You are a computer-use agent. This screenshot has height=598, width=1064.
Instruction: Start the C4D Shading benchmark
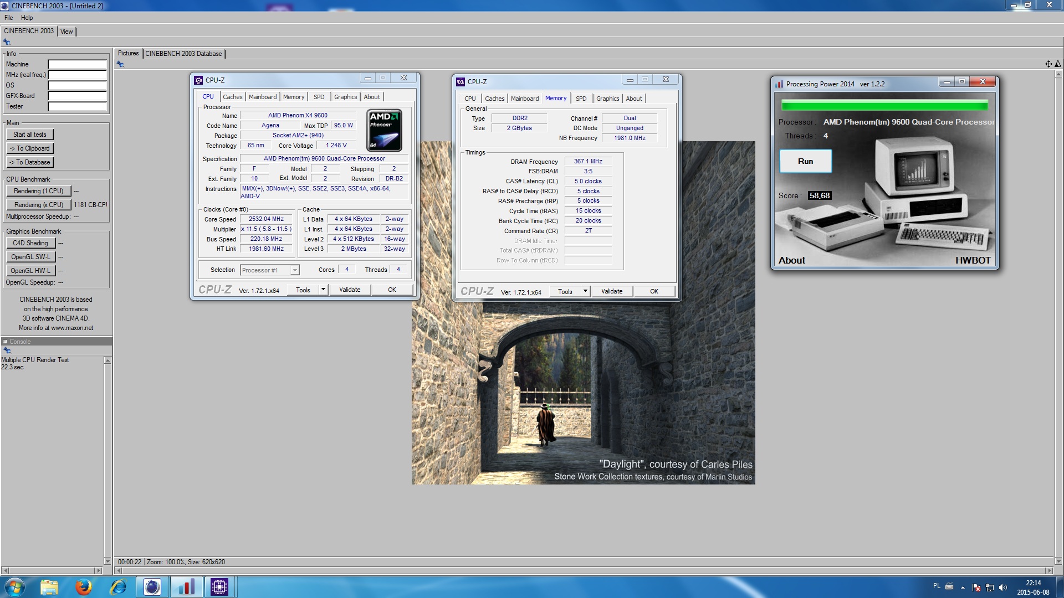click(30, 243)
